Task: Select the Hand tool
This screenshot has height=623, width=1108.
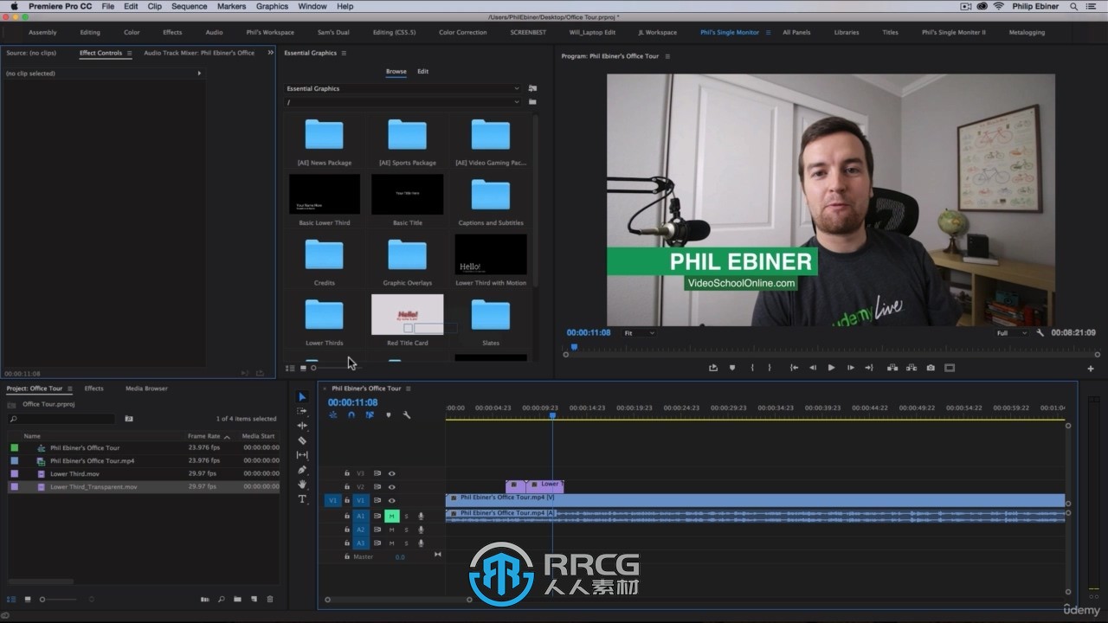Action: pyautogui.click(x=302, y=485)
